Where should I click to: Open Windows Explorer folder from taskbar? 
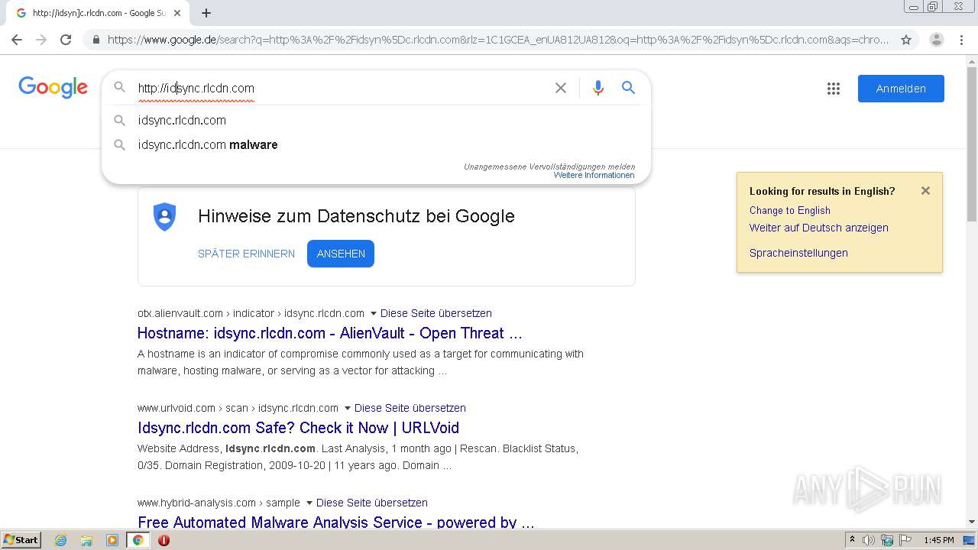(86, 540)
